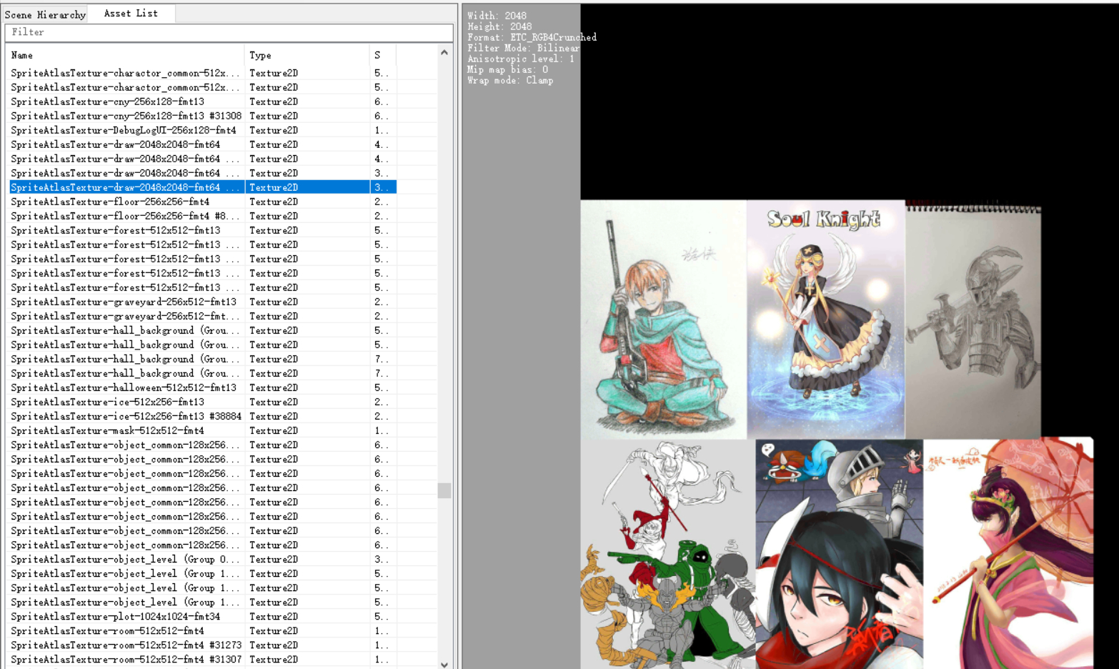
Task: Click the black-haired red-scarf character artwork
Action: pyautogui.click(x=840, y=554)
